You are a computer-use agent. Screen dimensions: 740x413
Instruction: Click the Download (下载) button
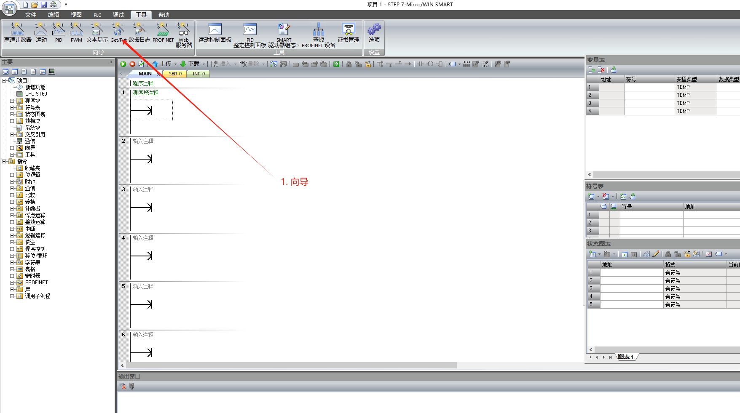coord(190,64)
